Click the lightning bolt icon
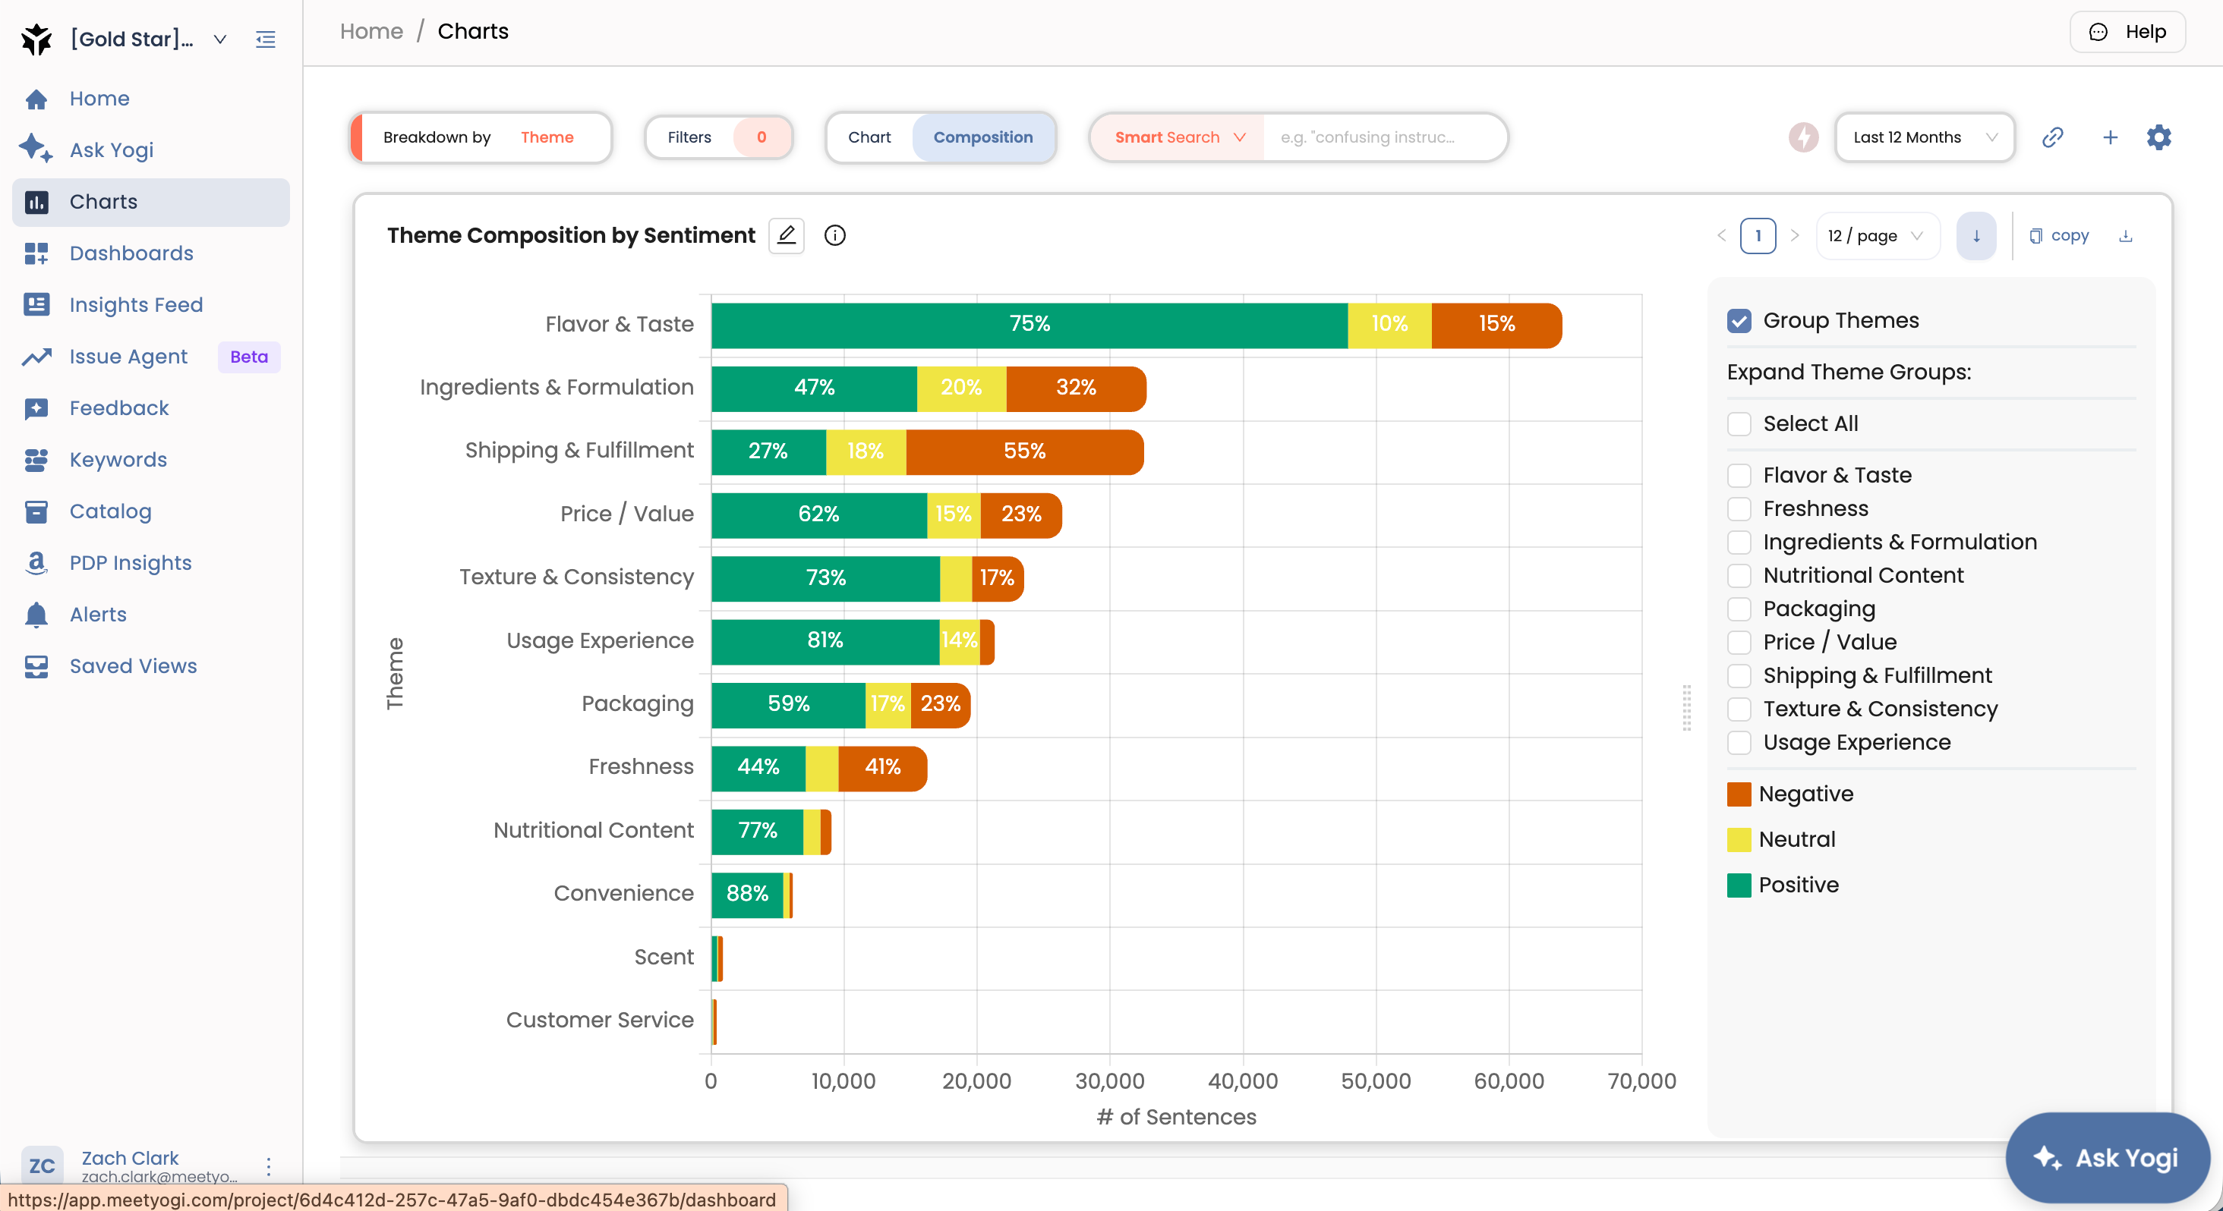The width and height of the screenshot is (2223, 1211). coord(1802,137)
